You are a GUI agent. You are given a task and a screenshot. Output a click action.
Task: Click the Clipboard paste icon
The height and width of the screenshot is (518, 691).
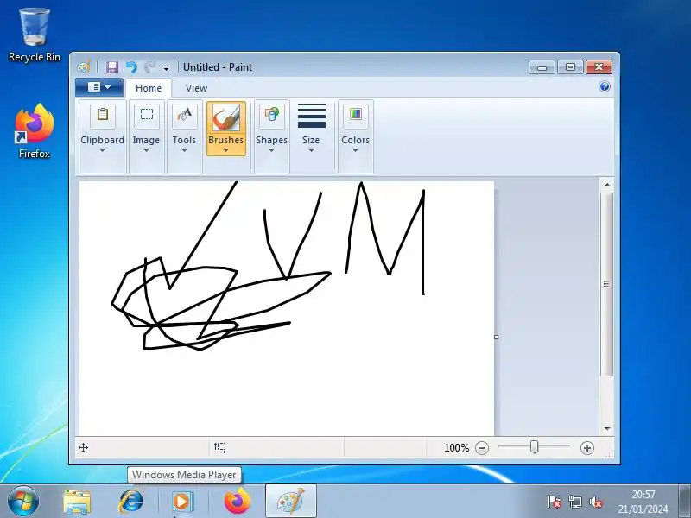tap(103, 115)
